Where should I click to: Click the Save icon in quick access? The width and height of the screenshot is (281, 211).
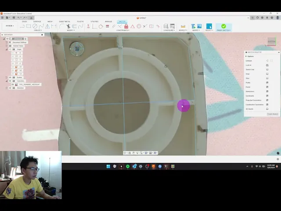click(x=14, y=18)
